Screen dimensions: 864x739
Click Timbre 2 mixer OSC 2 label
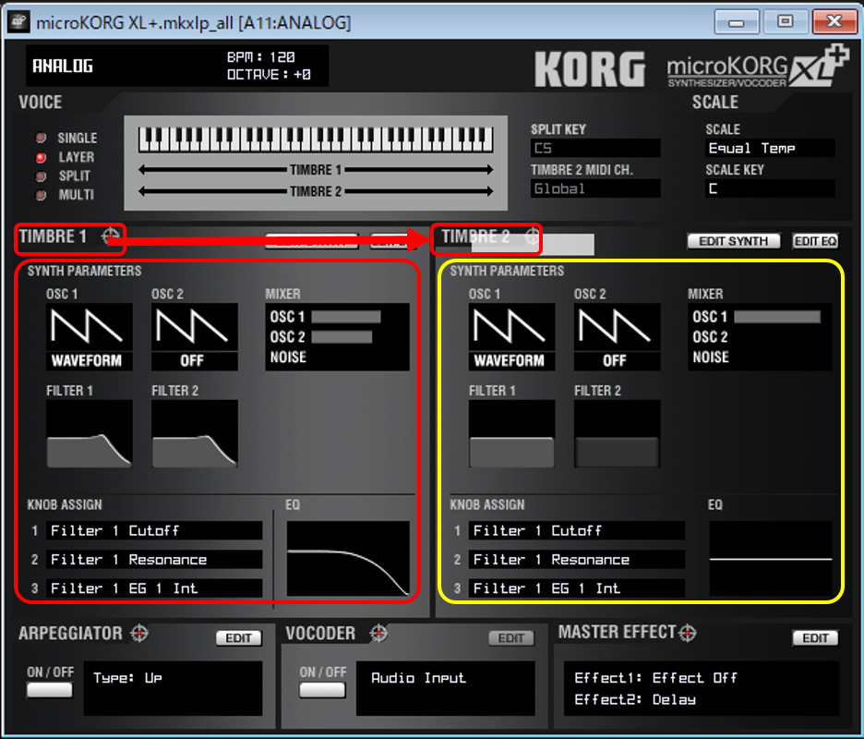click(710, 337)
